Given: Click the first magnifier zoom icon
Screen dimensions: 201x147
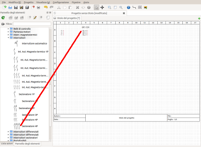Looking at the screenshot, I should (110, 8).
